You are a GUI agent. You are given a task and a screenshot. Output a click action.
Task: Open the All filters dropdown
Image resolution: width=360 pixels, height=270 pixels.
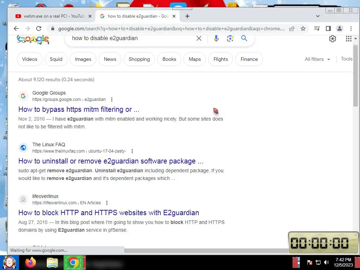click(x=317, y=59)
